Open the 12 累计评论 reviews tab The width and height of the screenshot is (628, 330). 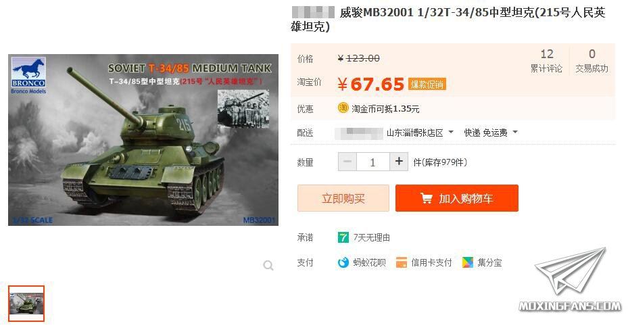tap(547, 62)
